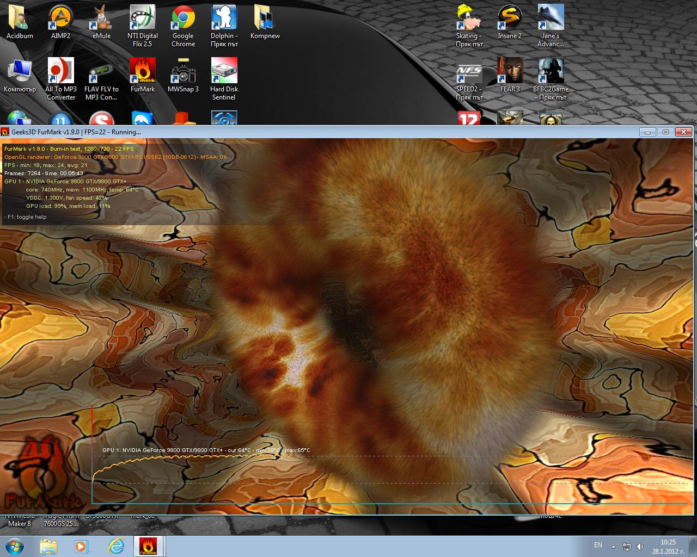Open the Kompnew folder

(x=265, y=22)
